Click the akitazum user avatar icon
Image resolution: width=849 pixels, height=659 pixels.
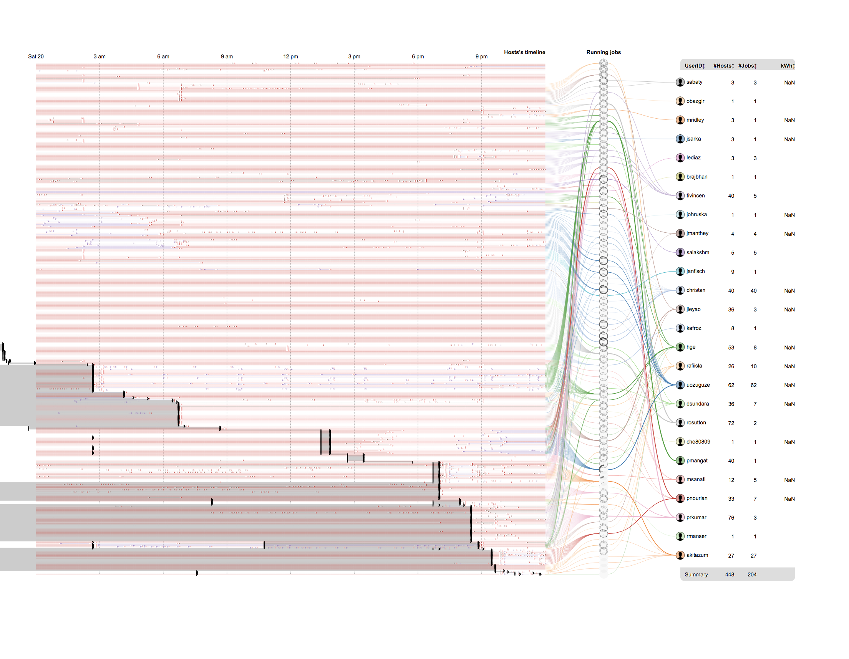680,555
